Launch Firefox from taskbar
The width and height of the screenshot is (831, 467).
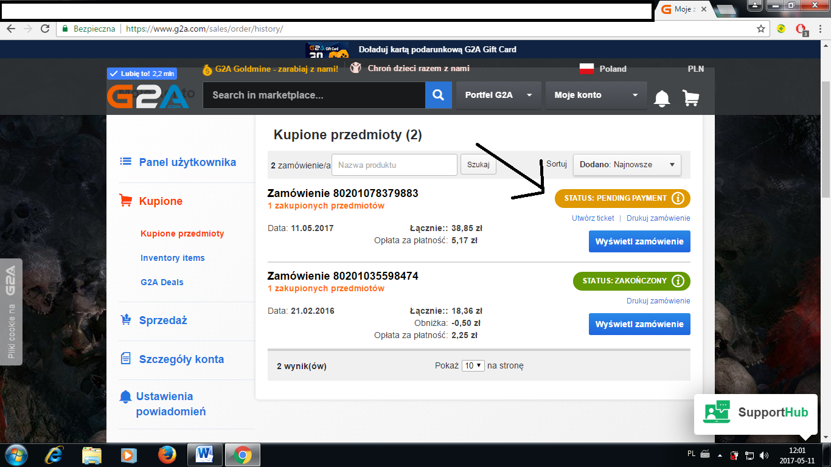tap(167, 455)
